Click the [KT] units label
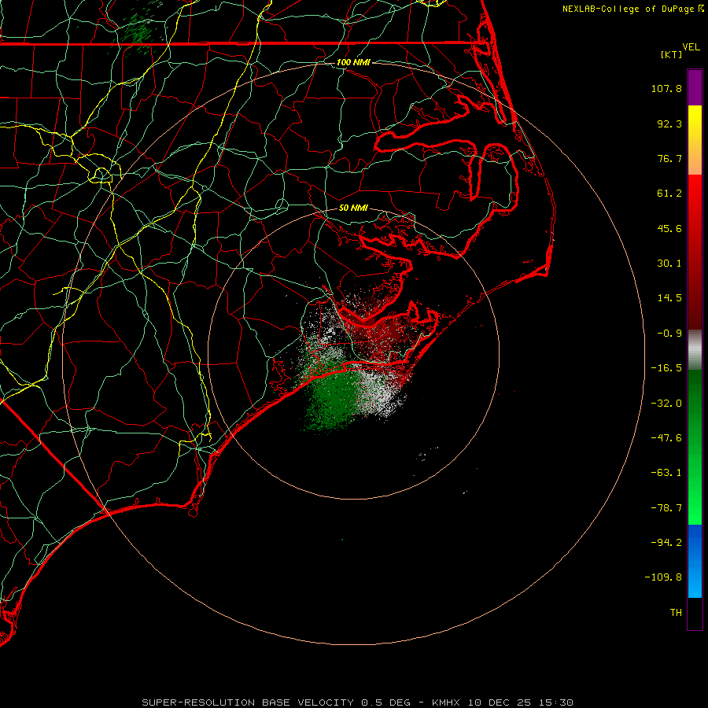This screenshot has width=708, height=708. (672, 54)
